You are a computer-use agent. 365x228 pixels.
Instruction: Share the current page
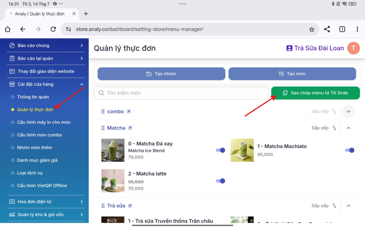click(x=327, y=29)
